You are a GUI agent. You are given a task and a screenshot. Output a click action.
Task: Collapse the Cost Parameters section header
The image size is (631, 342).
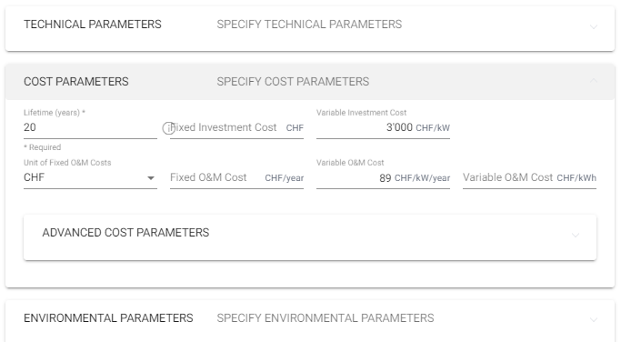click(310, 82)
